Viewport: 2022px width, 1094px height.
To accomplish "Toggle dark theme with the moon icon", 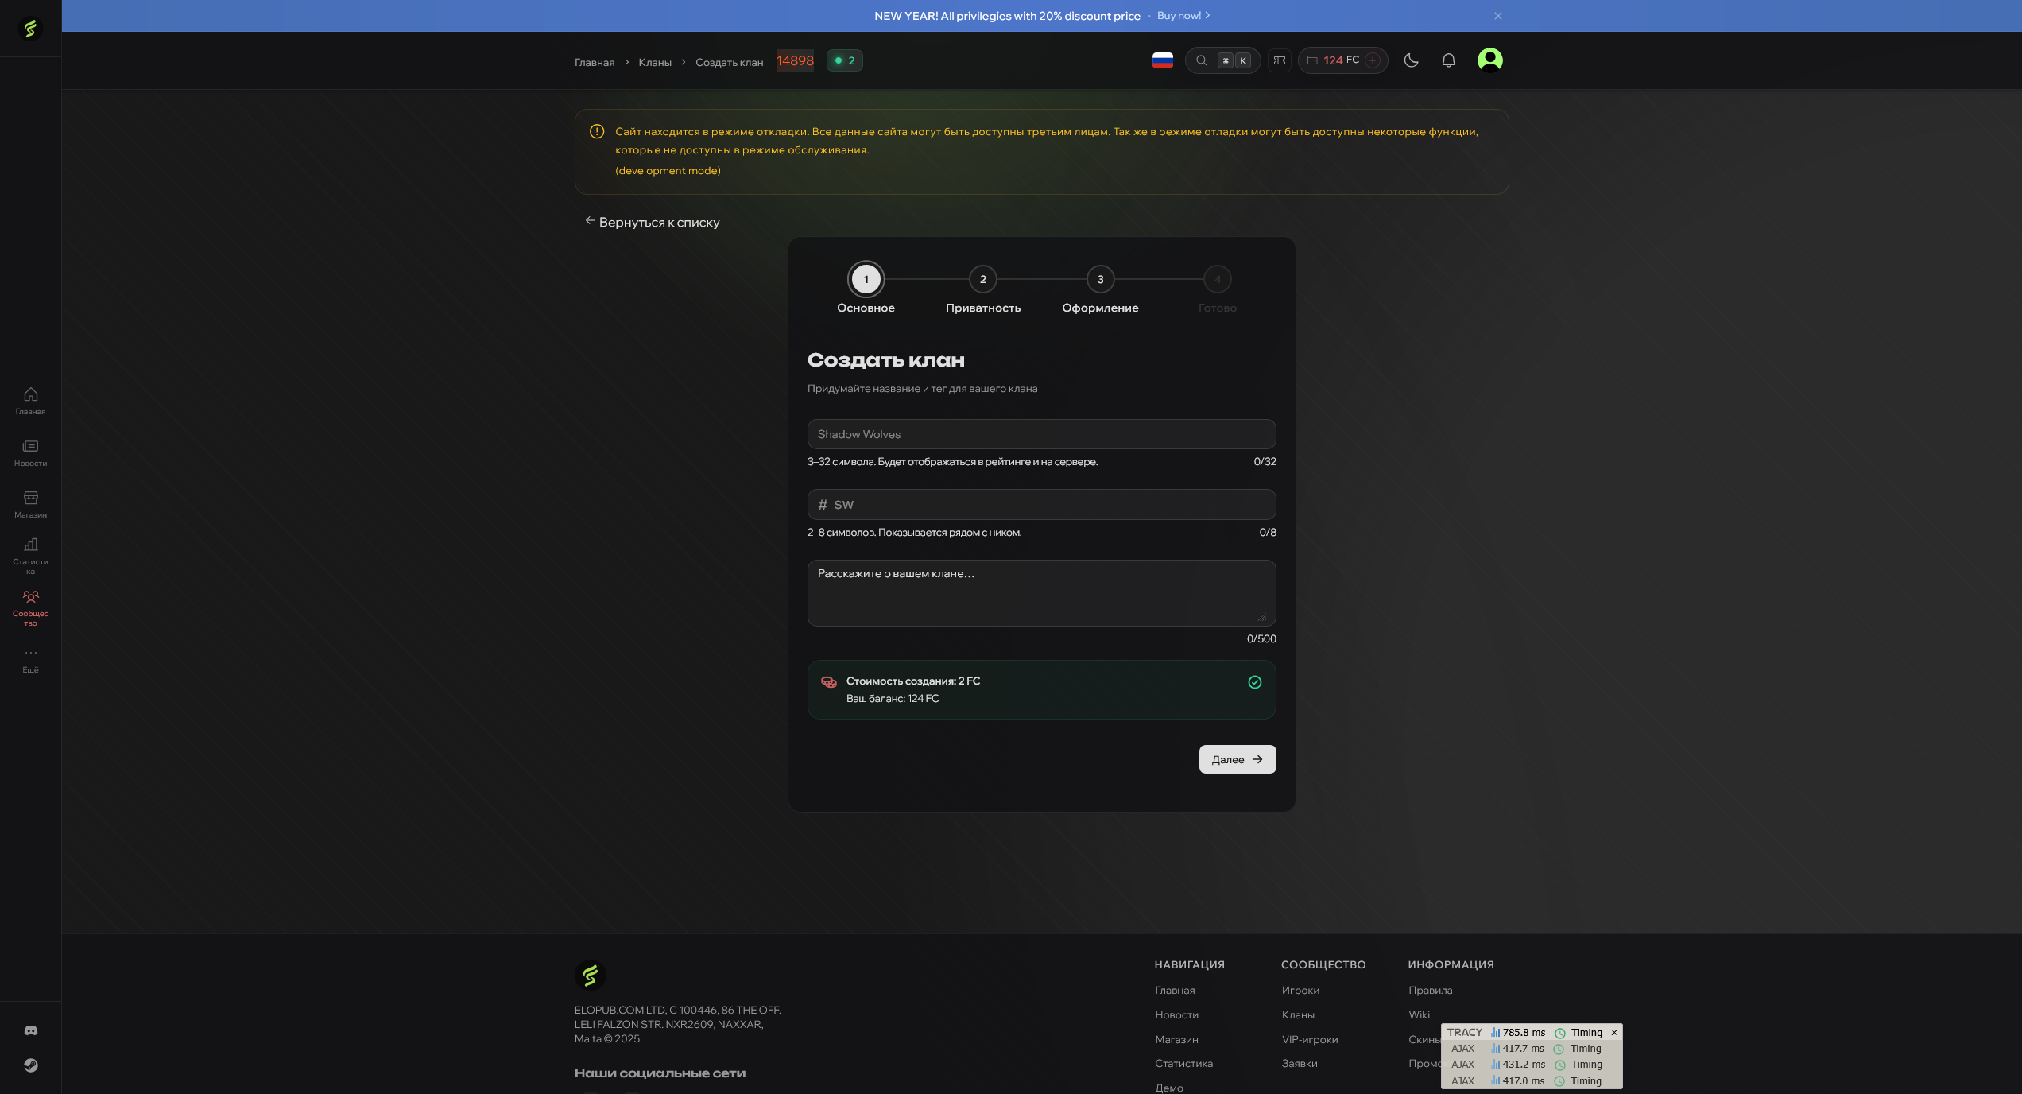I will [x=1412, y=60].
